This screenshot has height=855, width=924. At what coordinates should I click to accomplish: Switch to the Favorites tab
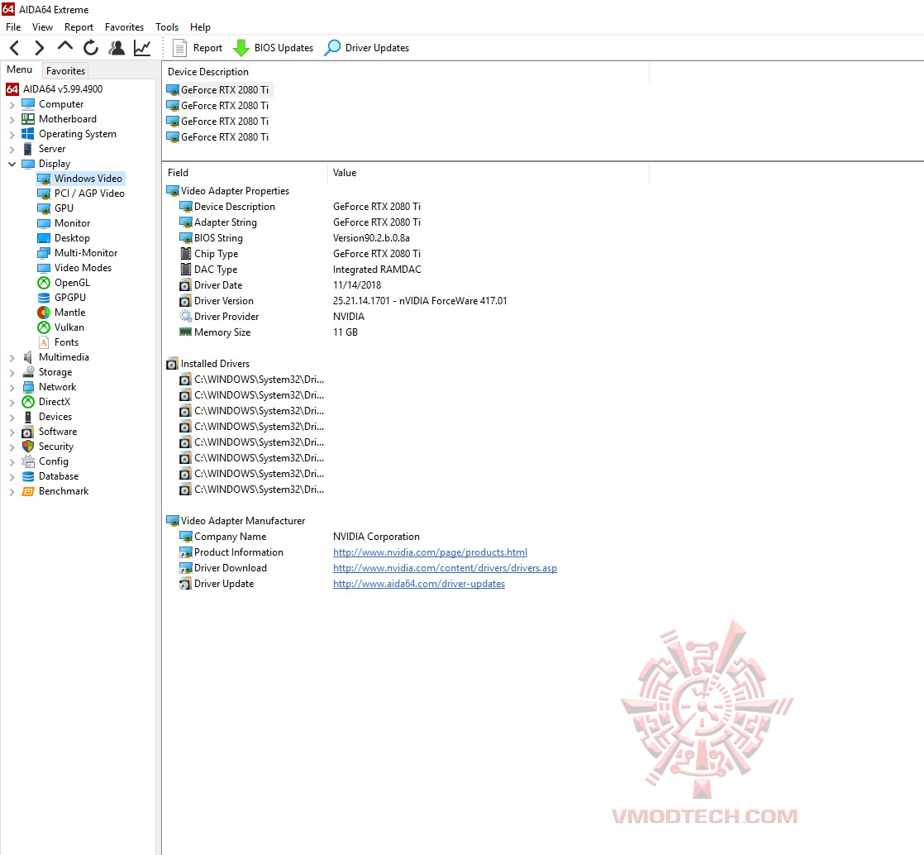click(x=65, y=71)
